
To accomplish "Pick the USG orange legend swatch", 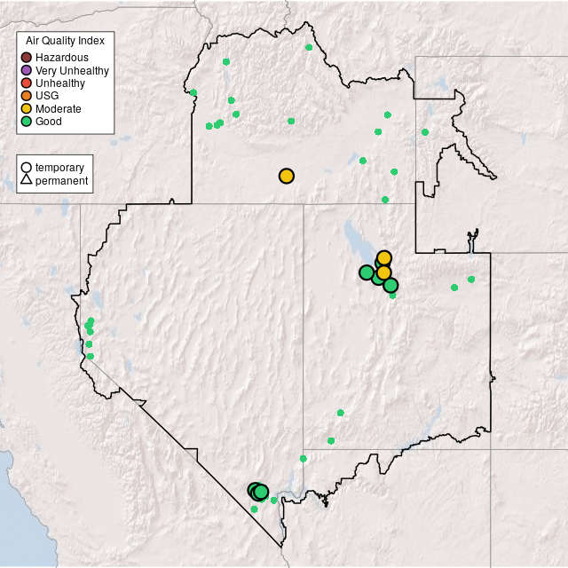I will (27, 96).
